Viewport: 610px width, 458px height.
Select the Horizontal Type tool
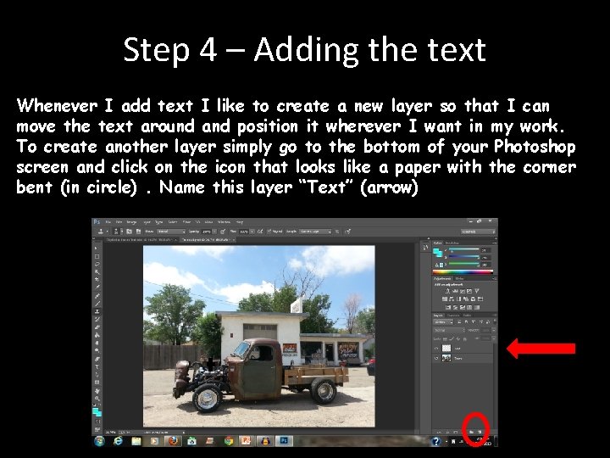(x=97, y=367)
